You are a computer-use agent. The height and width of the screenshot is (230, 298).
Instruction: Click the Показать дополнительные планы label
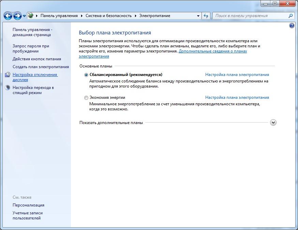pos(111,123)
